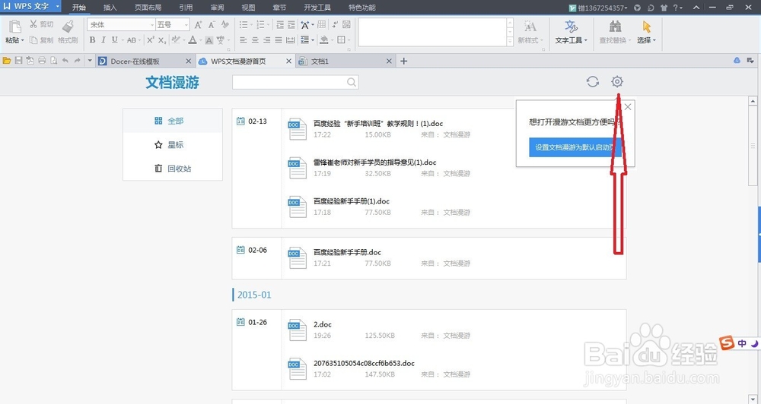Image resolution: width=761 pixels, height=404 pixels.
Task: Open the borders dropdown arrow
Action: pos(349,40)
